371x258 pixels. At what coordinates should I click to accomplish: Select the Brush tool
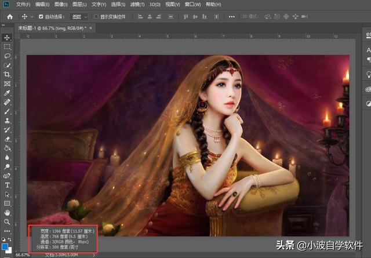tap(7, 111)
